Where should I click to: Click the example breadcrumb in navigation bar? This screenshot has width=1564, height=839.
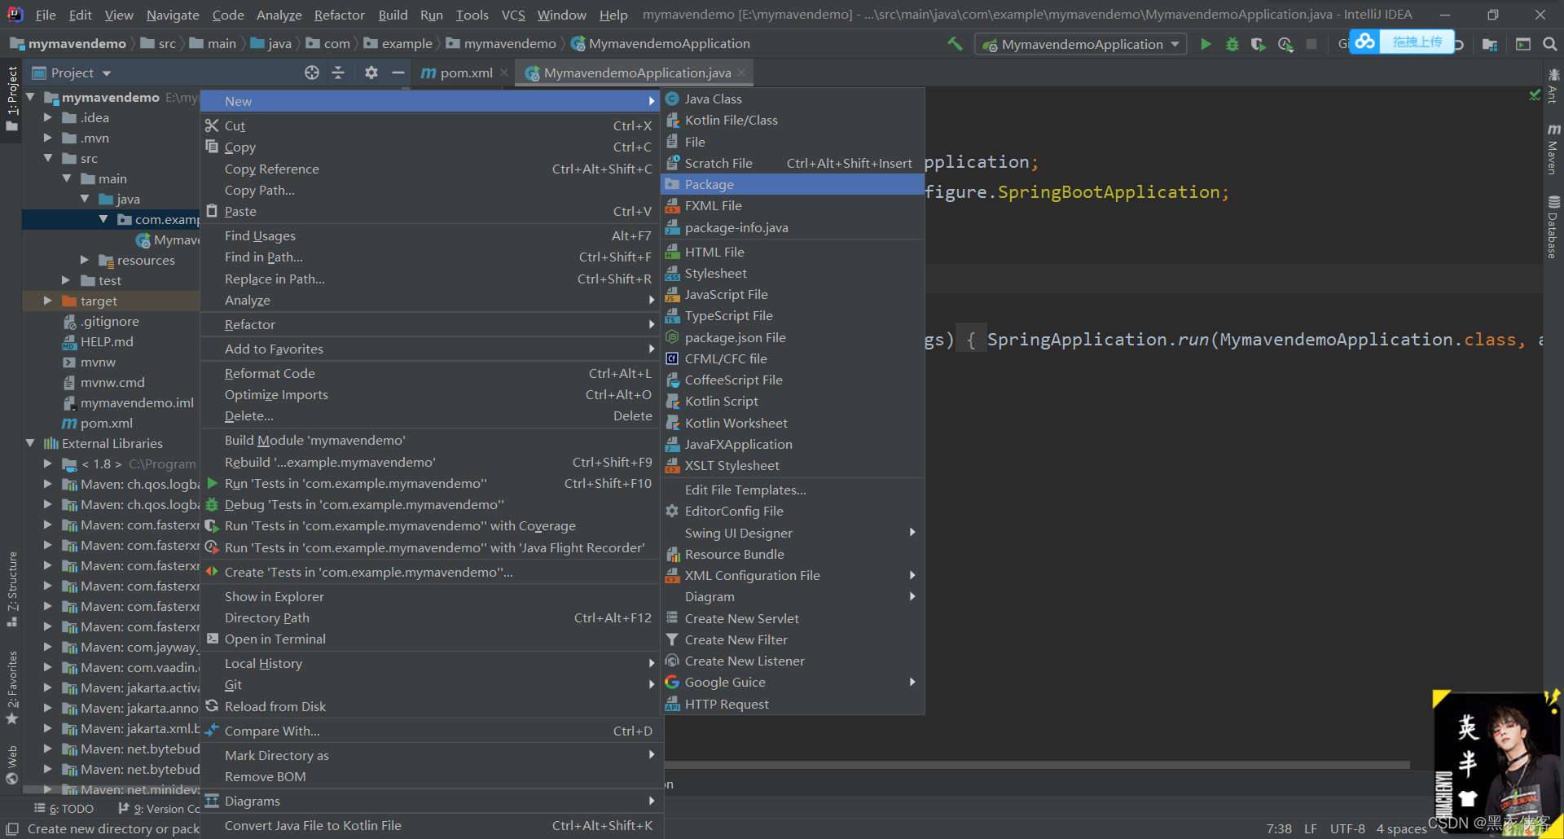click(398, 43)
